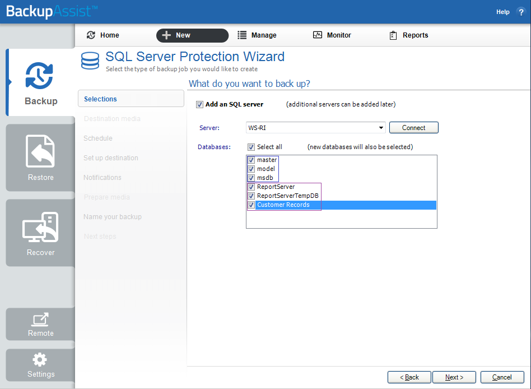This screenshot has height=389, width=531.
Task: Click the Schedule wizard step
Action: (98, 138)
